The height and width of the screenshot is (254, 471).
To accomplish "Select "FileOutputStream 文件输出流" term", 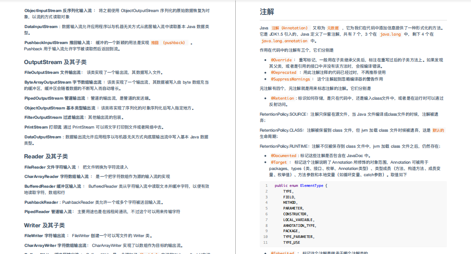I will pyautogui.click(x=52, y=73).
